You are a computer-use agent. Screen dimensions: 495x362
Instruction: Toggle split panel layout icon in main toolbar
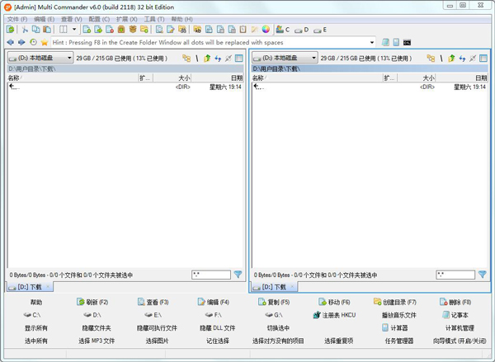point(64,30)
